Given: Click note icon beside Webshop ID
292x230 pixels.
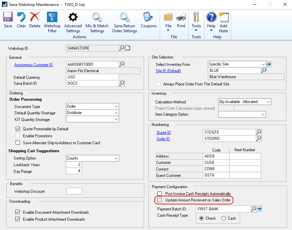Looking at the screenshot, I should pos(128,48).
